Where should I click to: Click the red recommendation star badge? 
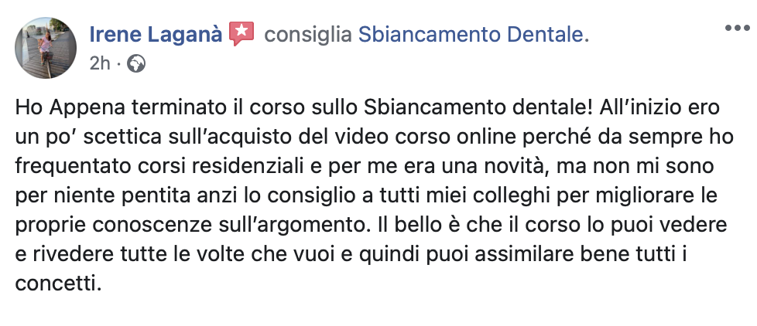pyautogui.click(x=242, y=33)
